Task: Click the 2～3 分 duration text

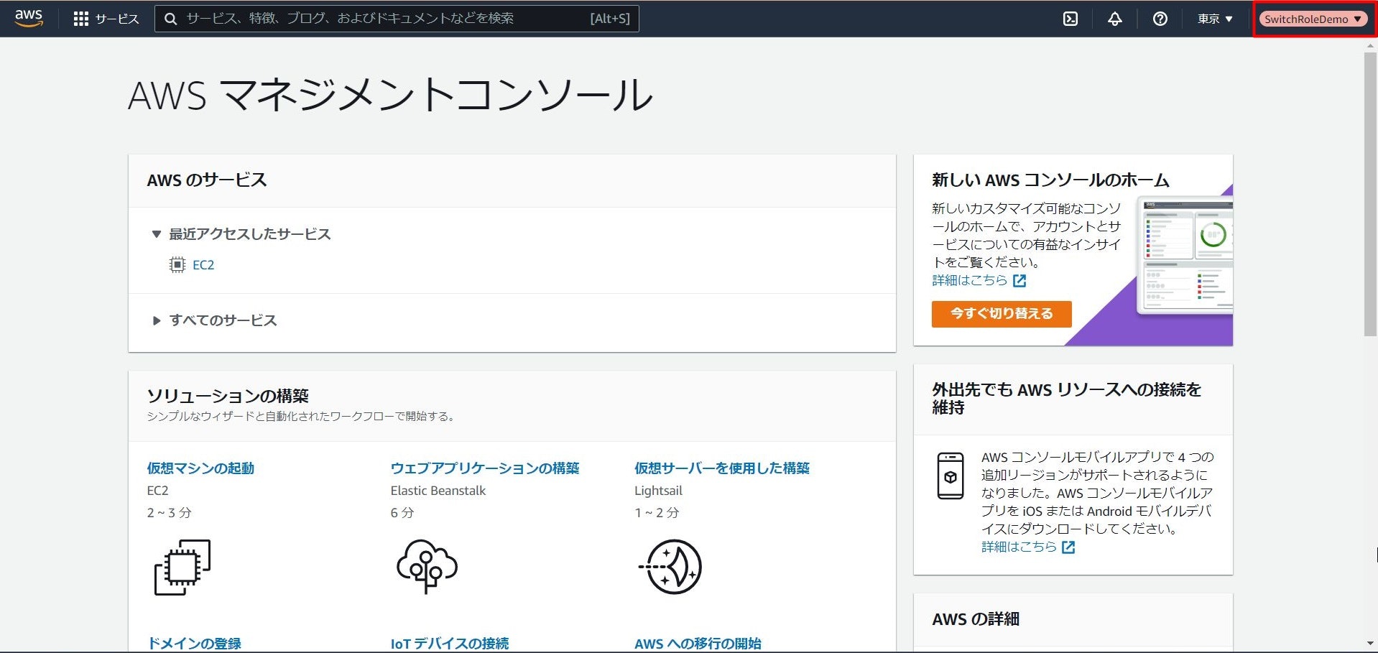Action: (169, 513)
